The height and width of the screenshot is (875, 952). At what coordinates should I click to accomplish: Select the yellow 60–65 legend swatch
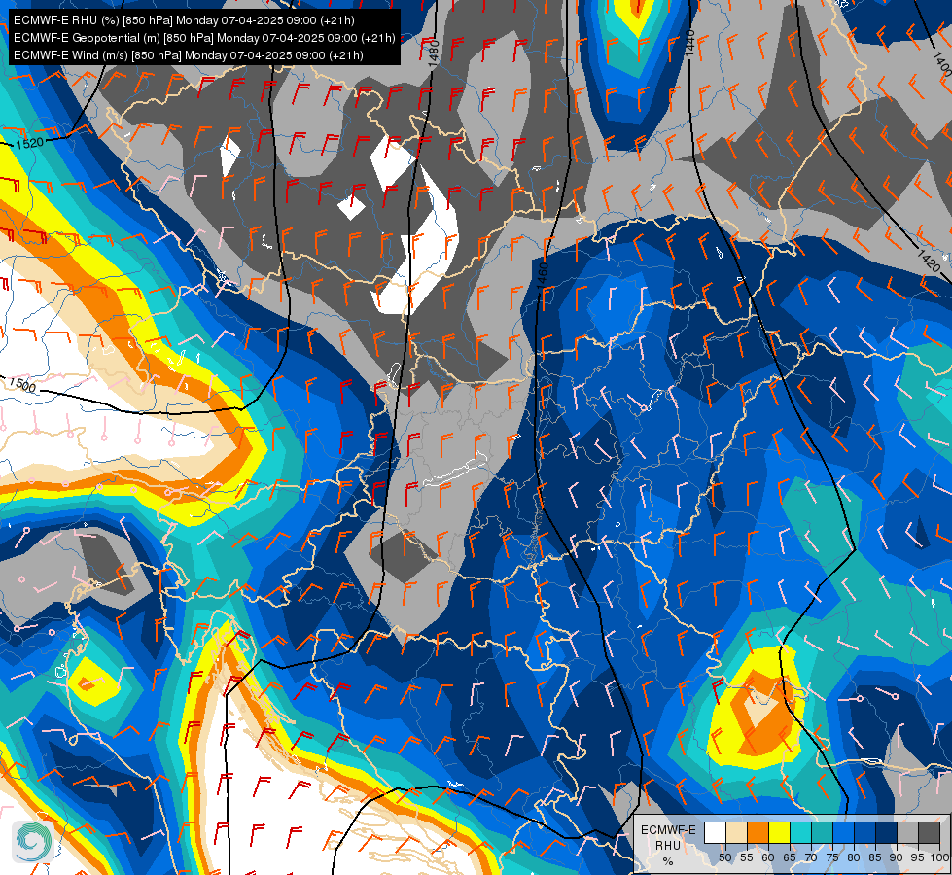coord(780,832)
